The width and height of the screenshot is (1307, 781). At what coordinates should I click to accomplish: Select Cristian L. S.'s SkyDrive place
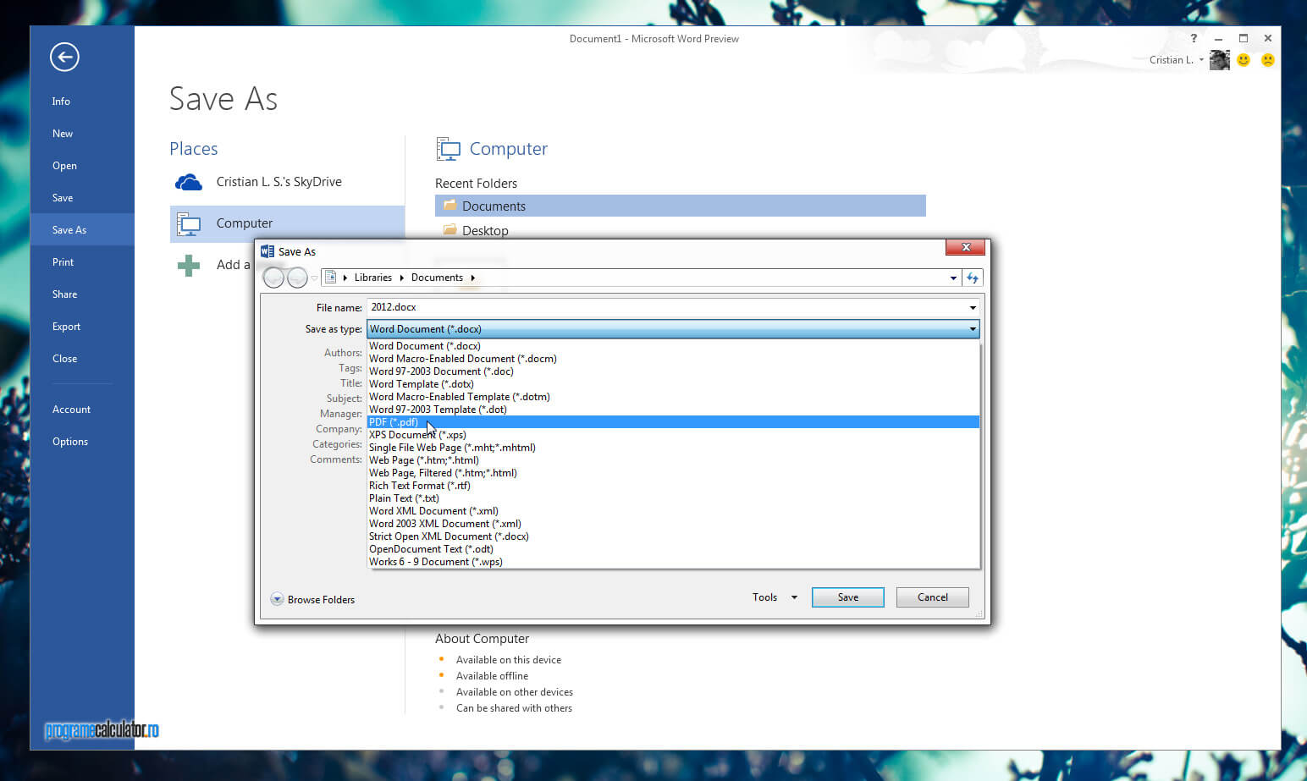[x=287, y=182]
